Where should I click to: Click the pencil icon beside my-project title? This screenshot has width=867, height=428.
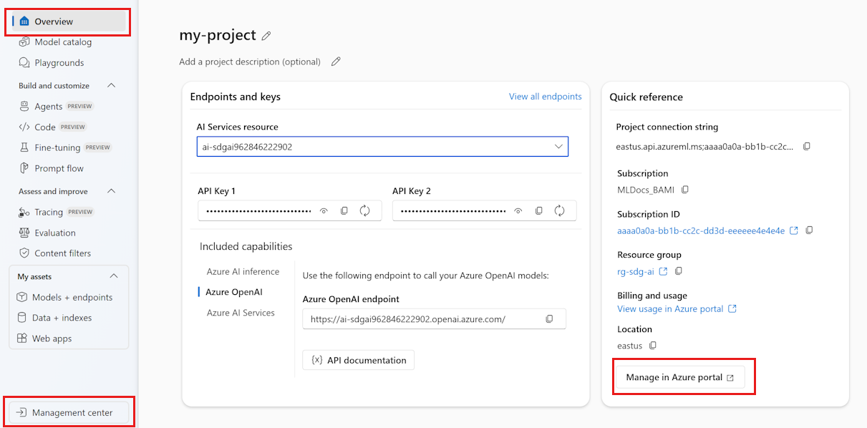pyautogui.click(x=266, y=36)
